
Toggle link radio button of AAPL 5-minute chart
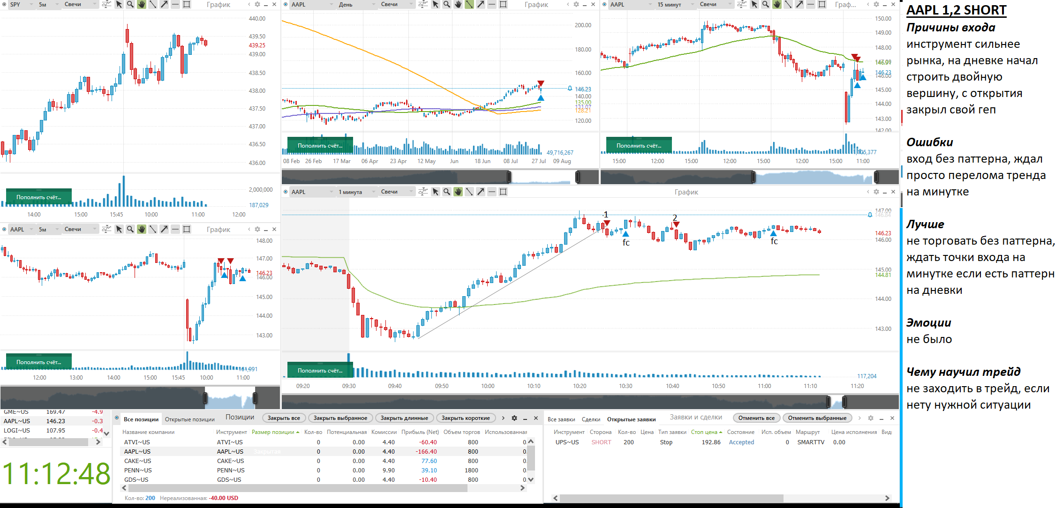(4, 229)
